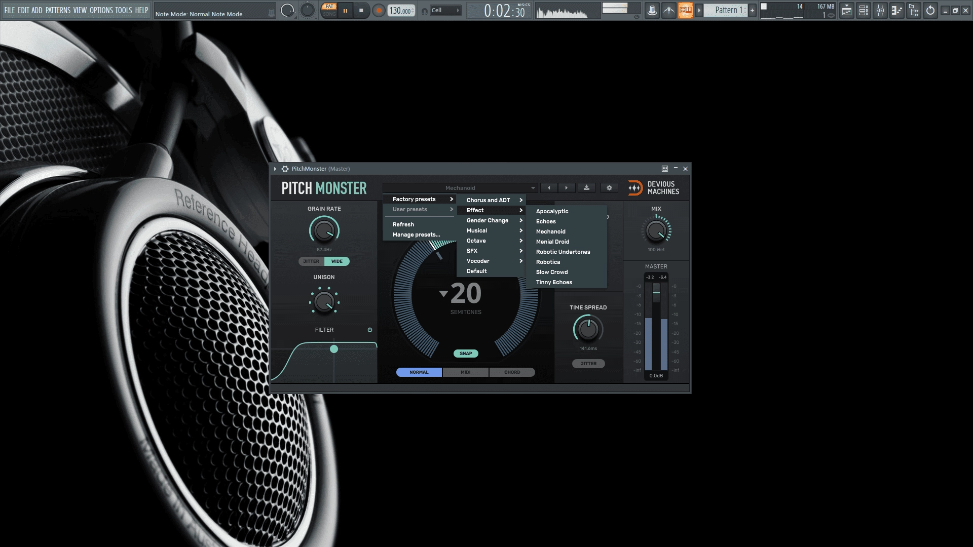Choose the Tinny Echoes preset

click(567, 283)
